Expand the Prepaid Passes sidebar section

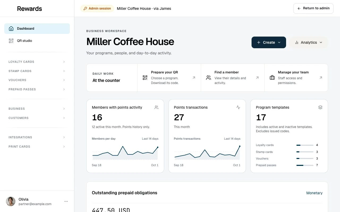(x=37, y=89)
